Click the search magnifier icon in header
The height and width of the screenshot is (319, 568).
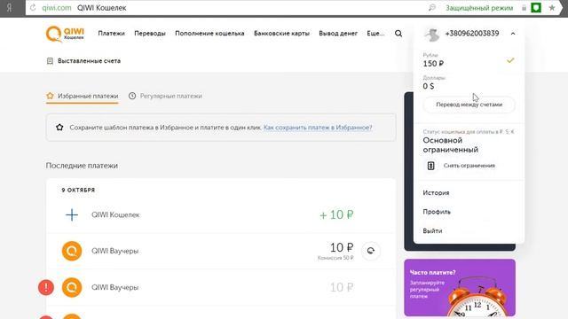[x=398, y=34]
